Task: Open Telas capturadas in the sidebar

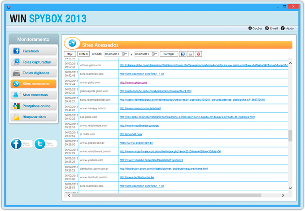Action: coord(34,62)
